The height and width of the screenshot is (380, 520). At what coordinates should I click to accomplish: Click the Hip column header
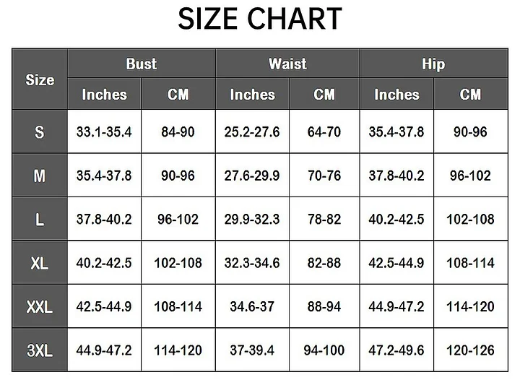433,64
